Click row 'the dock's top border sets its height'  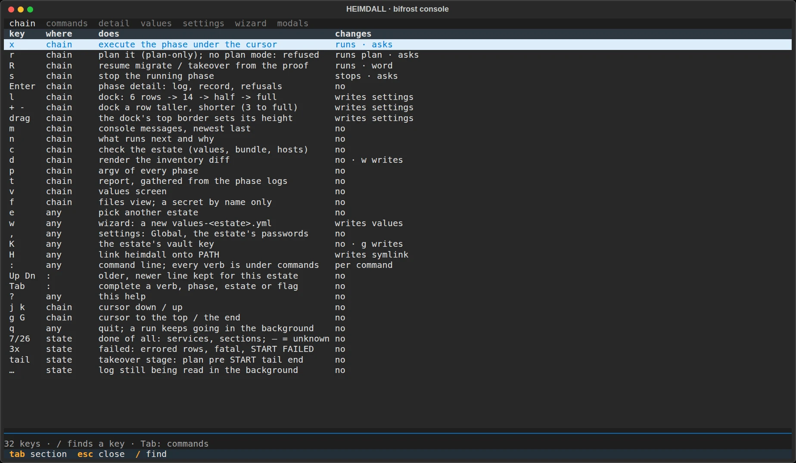tap(398, 118)
